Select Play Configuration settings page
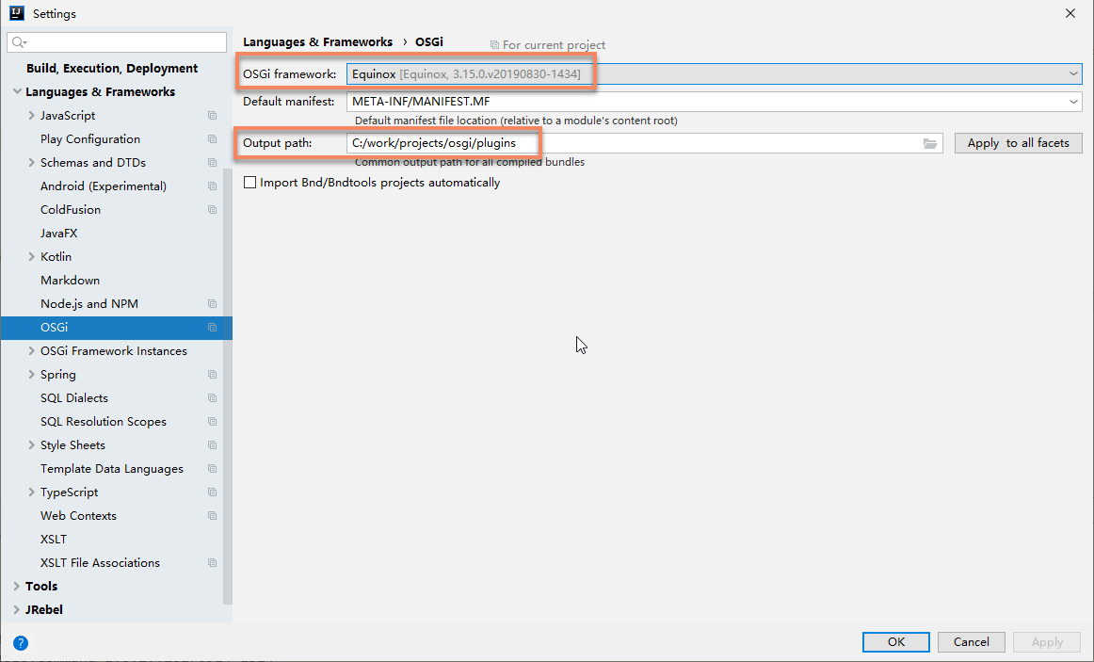1094x662 pixels. (90, 139)
